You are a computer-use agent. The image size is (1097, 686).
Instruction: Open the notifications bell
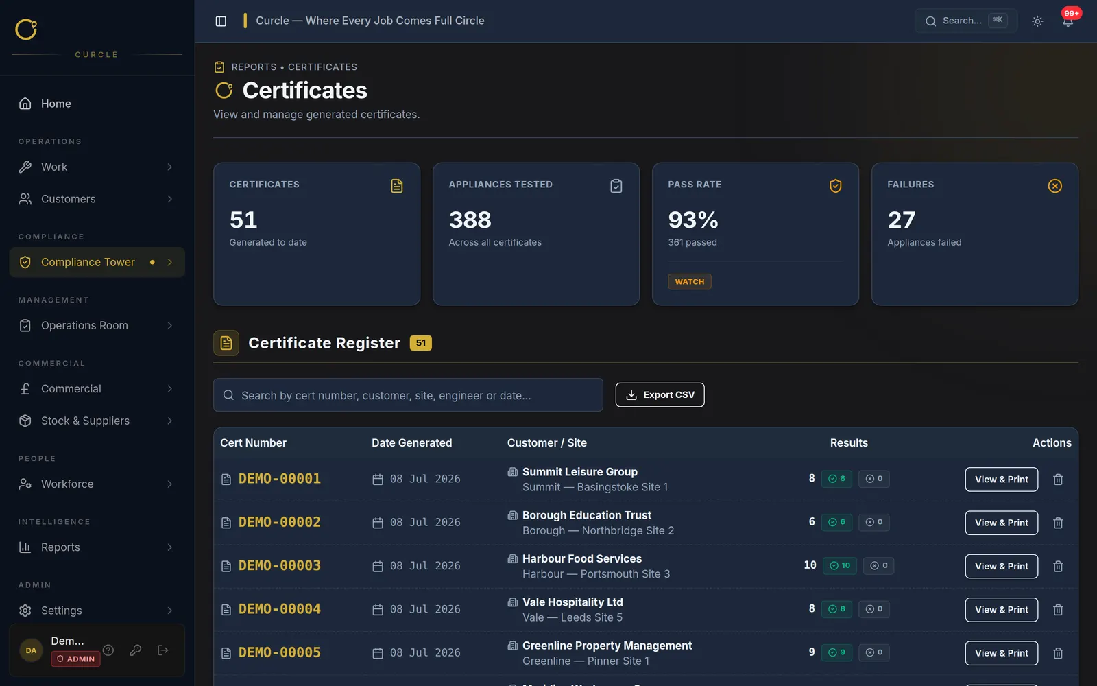coord(1068,21)
